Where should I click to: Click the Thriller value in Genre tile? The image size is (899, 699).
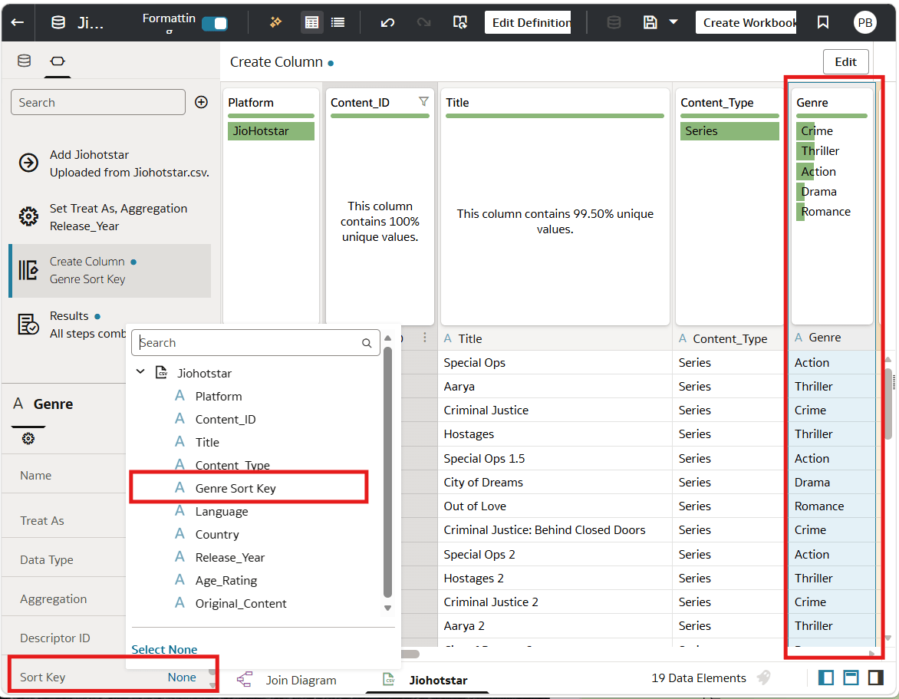820,151
